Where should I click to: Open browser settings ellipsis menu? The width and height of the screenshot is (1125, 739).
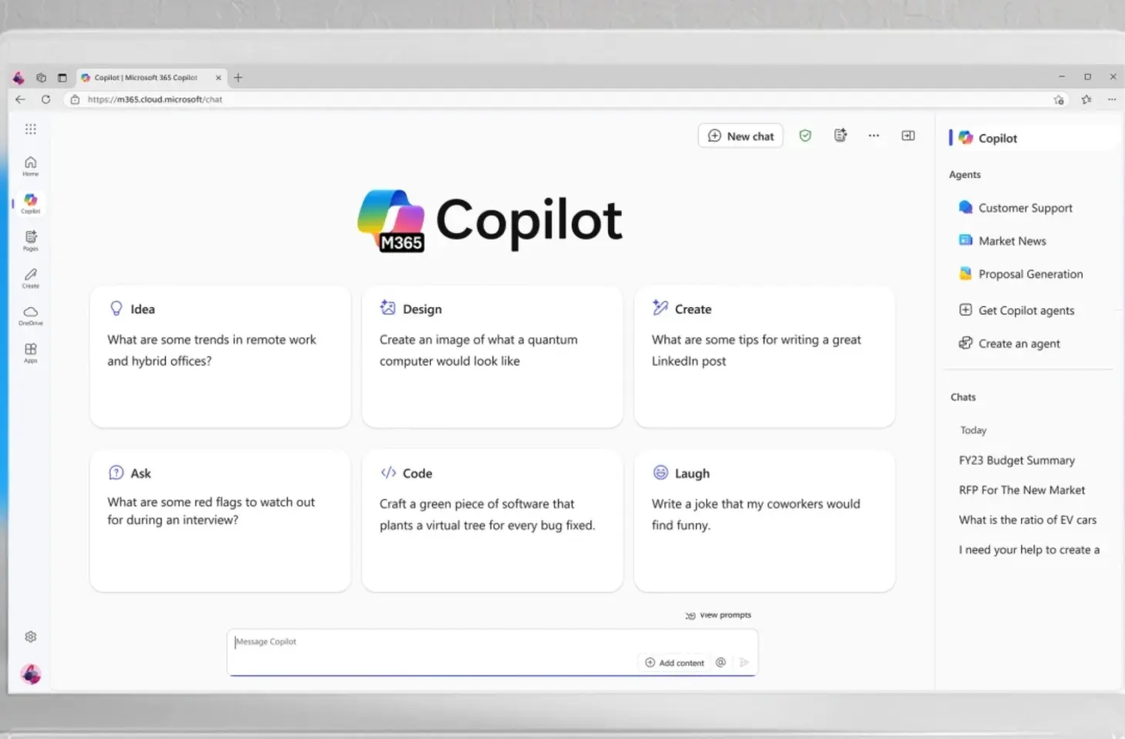[x=1112, y=99]
